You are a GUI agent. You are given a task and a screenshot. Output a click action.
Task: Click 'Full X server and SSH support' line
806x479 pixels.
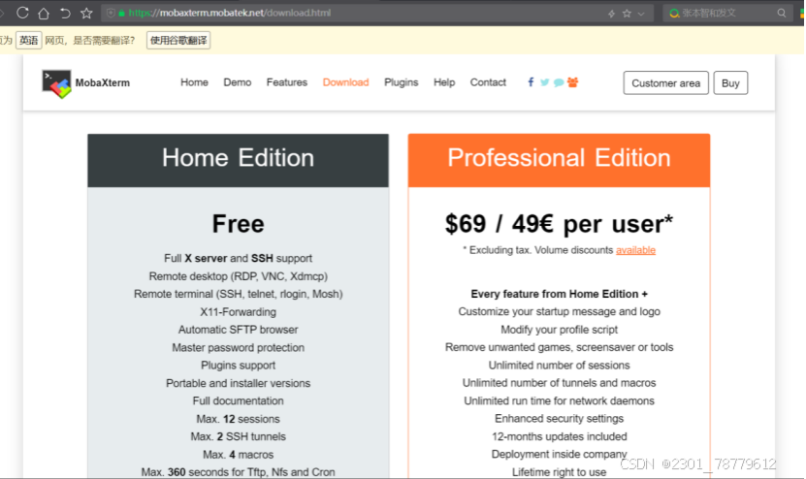pos(238,258)
